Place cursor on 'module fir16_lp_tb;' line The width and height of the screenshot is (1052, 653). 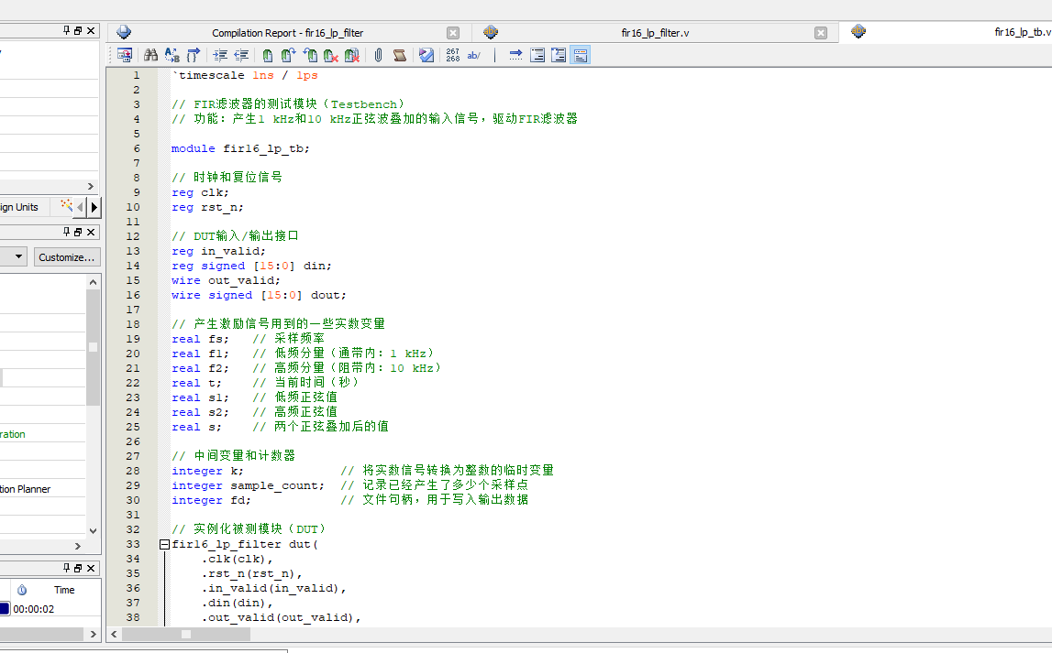[x=240, y=148]
